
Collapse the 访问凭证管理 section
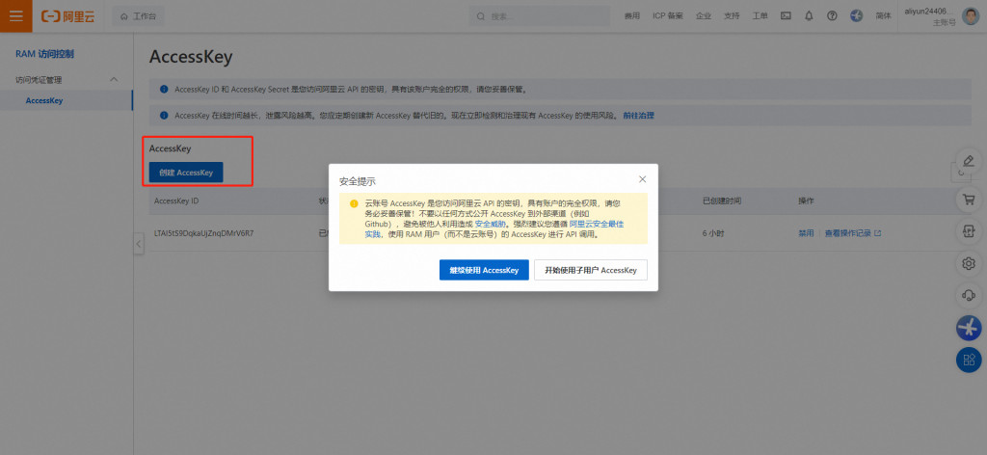pos(114,79)
